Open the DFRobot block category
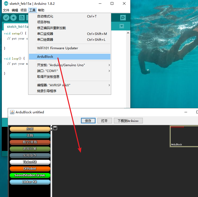Viewport: 198px width, 197px height. (30, 169)
